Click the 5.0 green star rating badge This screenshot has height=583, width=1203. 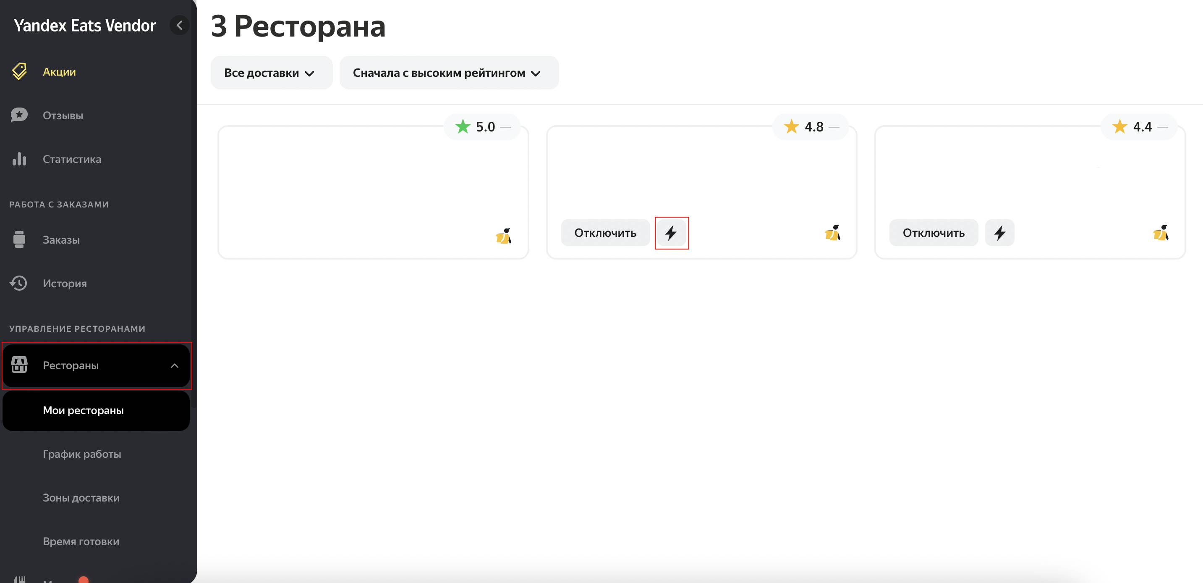click(x=481, y=126)
